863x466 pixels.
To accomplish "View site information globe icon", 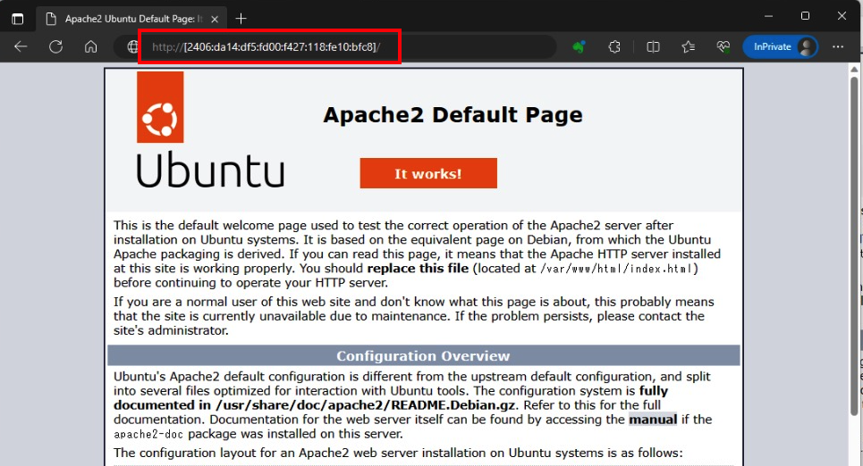I will [132, 46].
